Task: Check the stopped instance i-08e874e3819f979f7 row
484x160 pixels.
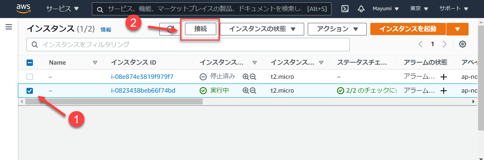Action: tap(30, 76)
